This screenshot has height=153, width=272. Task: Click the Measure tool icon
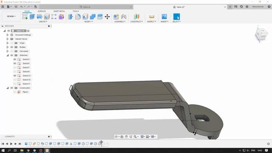pos(152,17)
